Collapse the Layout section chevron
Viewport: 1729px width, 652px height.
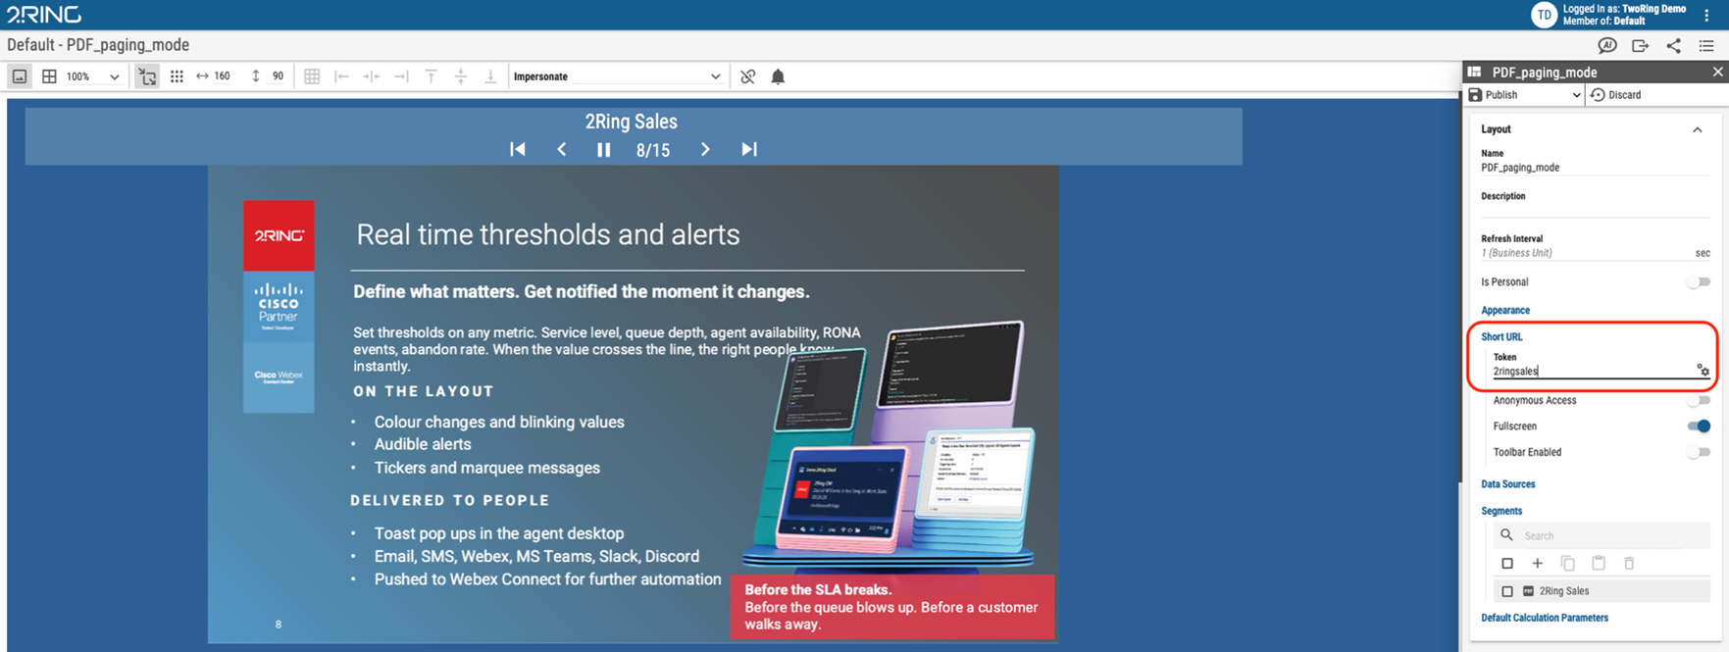point(1698,129)
